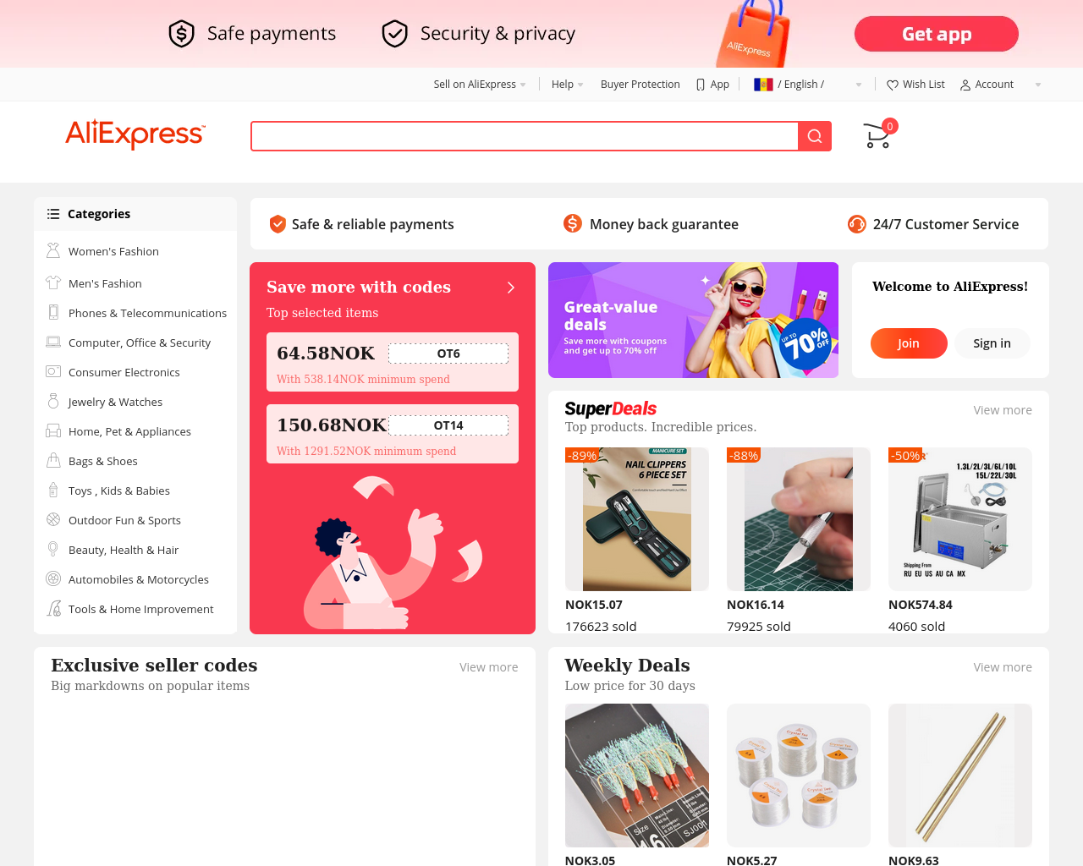Click the Sign in button

992,343
